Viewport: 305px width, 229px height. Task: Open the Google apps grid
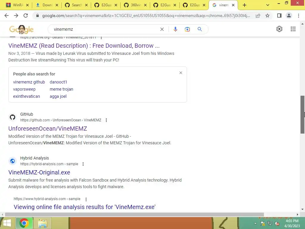293,29
